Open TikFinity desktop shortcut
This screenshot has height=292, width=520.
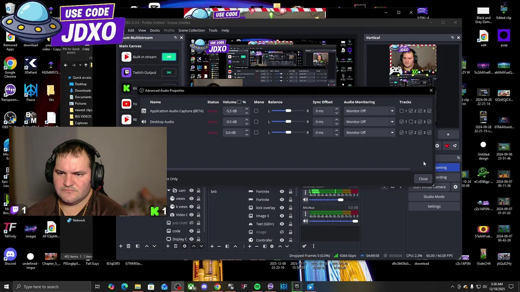click(x=10, y=230)
